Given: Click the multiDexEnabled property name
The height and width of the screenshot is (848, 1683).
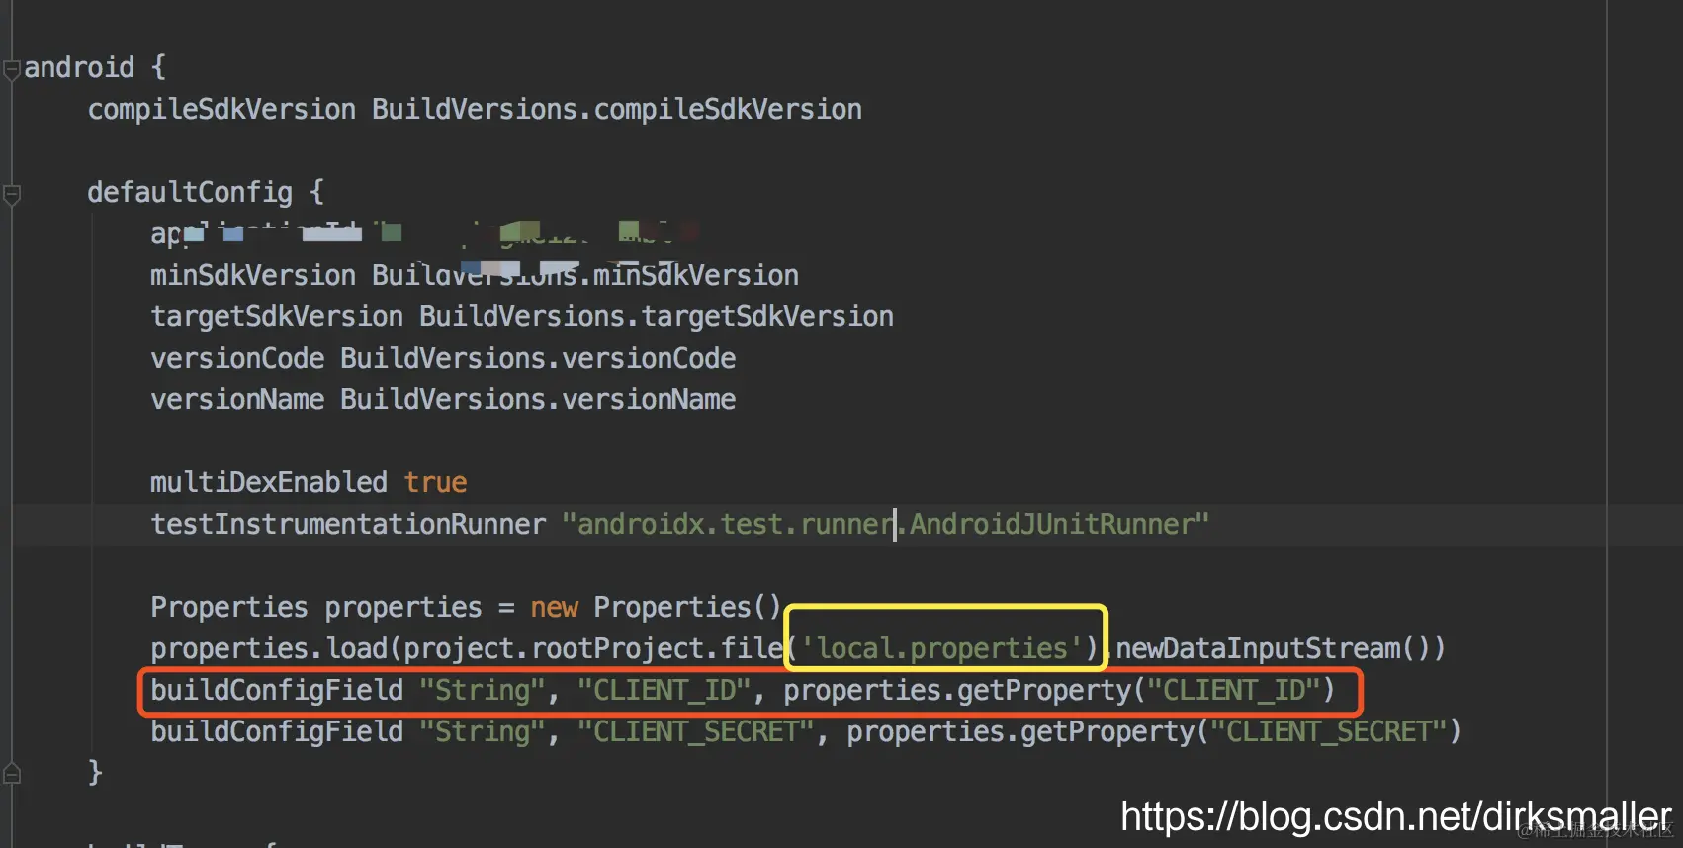Looking at the screenshot, I should 269,482.
